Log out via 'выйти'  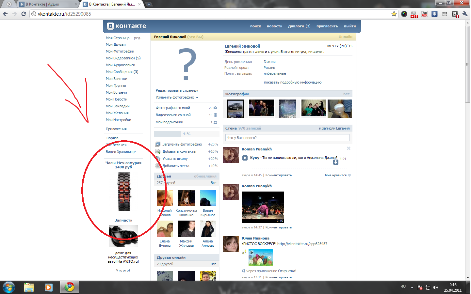pyautogui.click(x=350, y=26)
